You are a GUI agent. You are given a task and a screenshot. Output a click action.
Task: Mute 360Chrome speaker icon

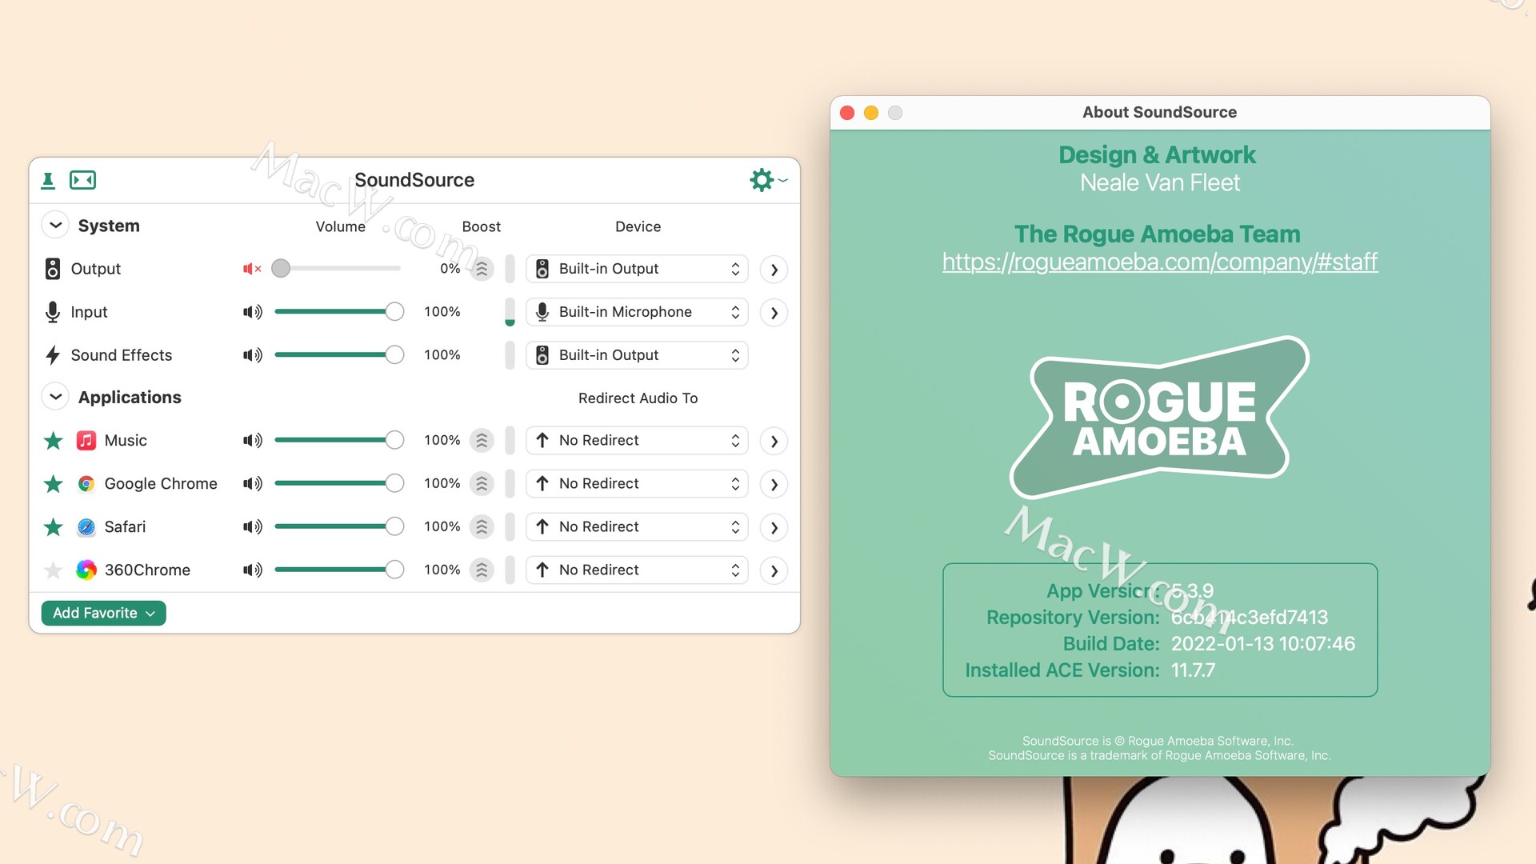[252, 570]
